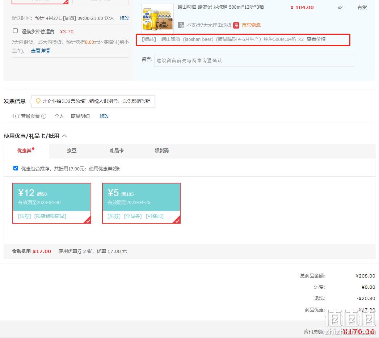Click the product price ¥104.00
Image resolution: width=379 pixels, height=338 pixels.
302,7
